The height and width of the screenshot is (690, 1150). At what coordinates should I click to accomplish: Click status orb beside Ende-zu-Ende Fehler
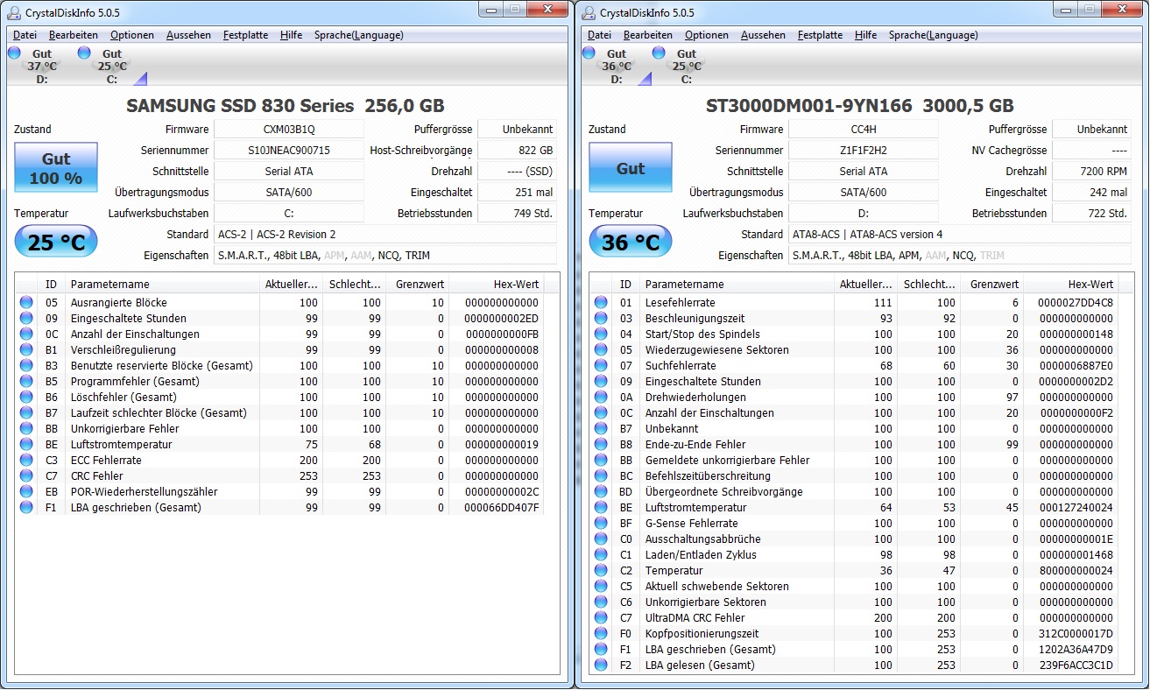coord(601,444)
